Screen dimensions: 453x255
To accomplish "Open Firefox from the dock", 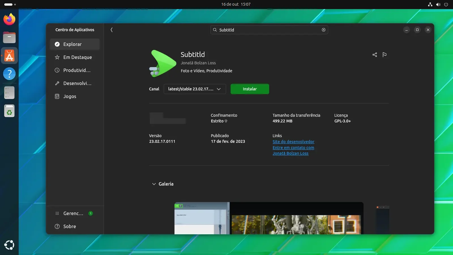I will point(9,19).
